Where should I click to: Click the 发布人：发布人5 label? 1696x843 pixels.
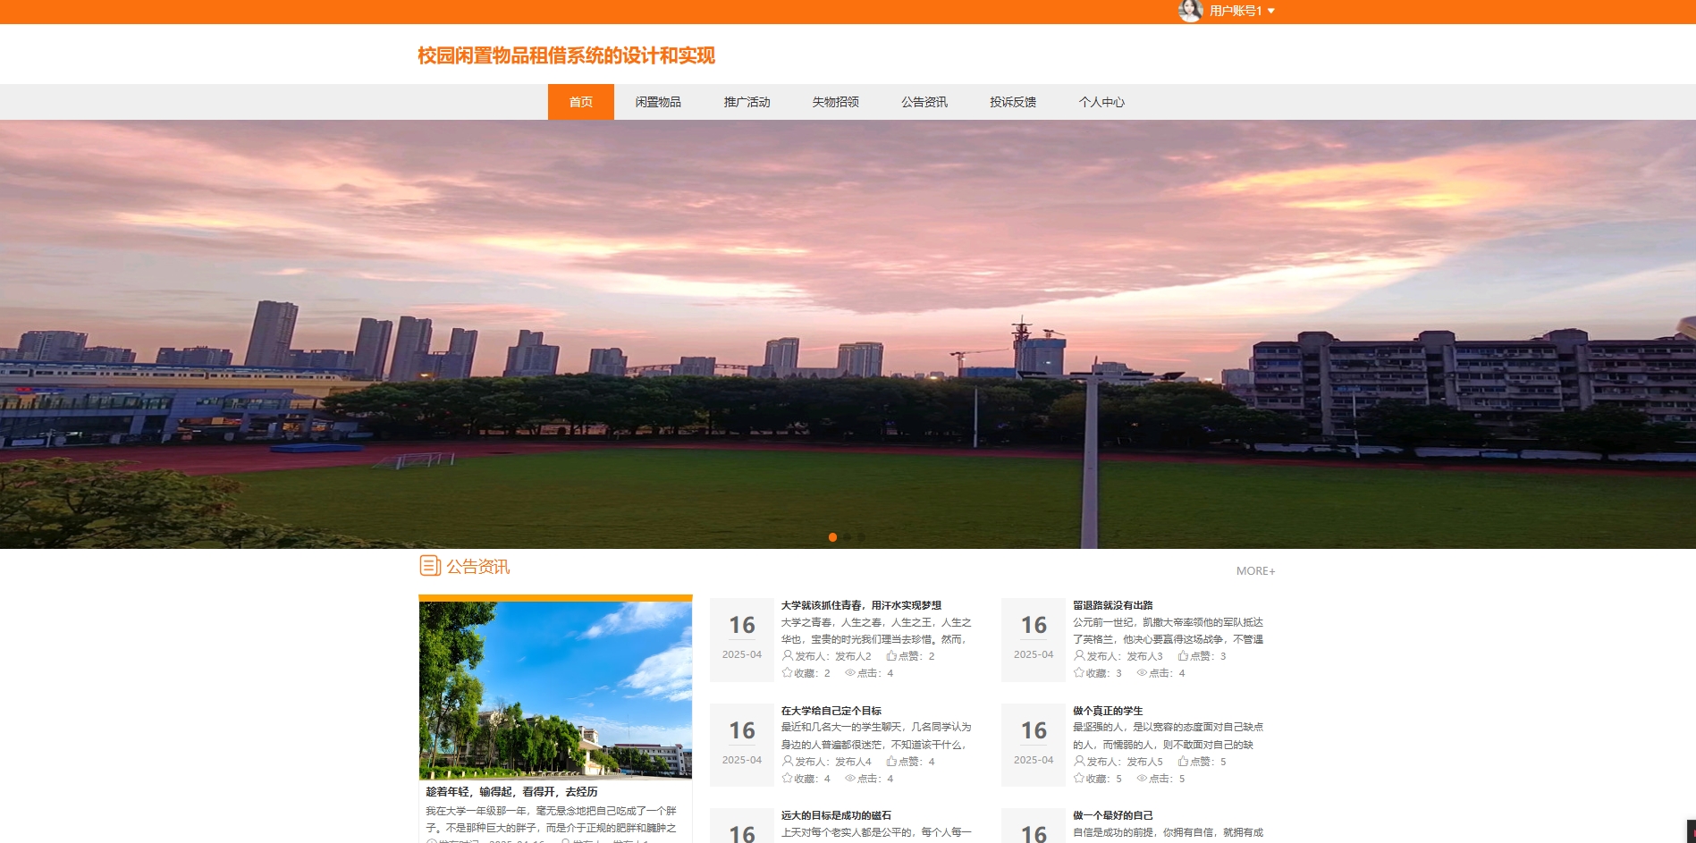click(x=1125, y=762)
